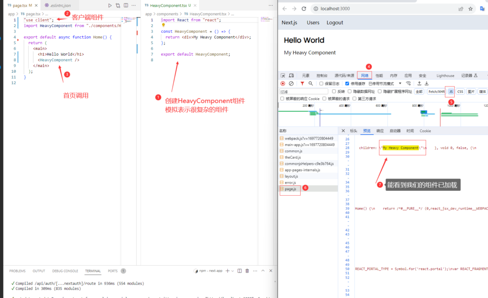Kill terminal with trash icon

[247, 271]
